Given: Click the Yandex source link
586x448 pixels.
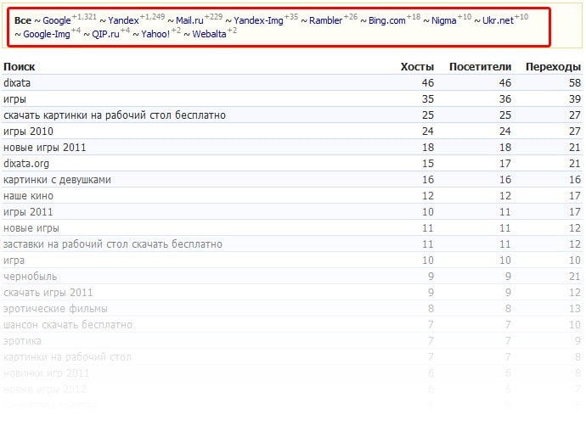Looking at the screenshot, I should pyautogui.click(x=124, y=20).
